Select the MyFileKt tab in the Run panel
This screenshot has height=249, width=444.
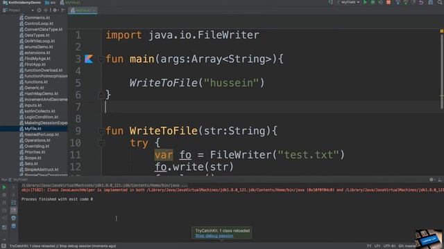coord(18,180)
